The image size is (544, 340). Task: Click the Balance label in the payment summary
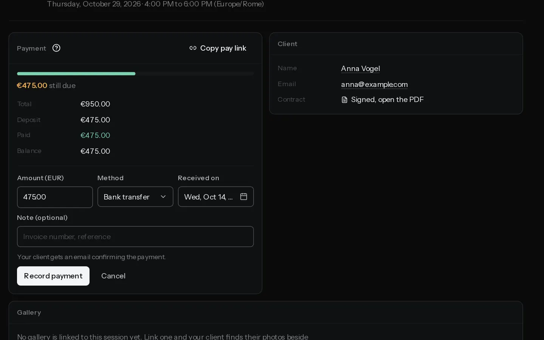pos(29,151)
